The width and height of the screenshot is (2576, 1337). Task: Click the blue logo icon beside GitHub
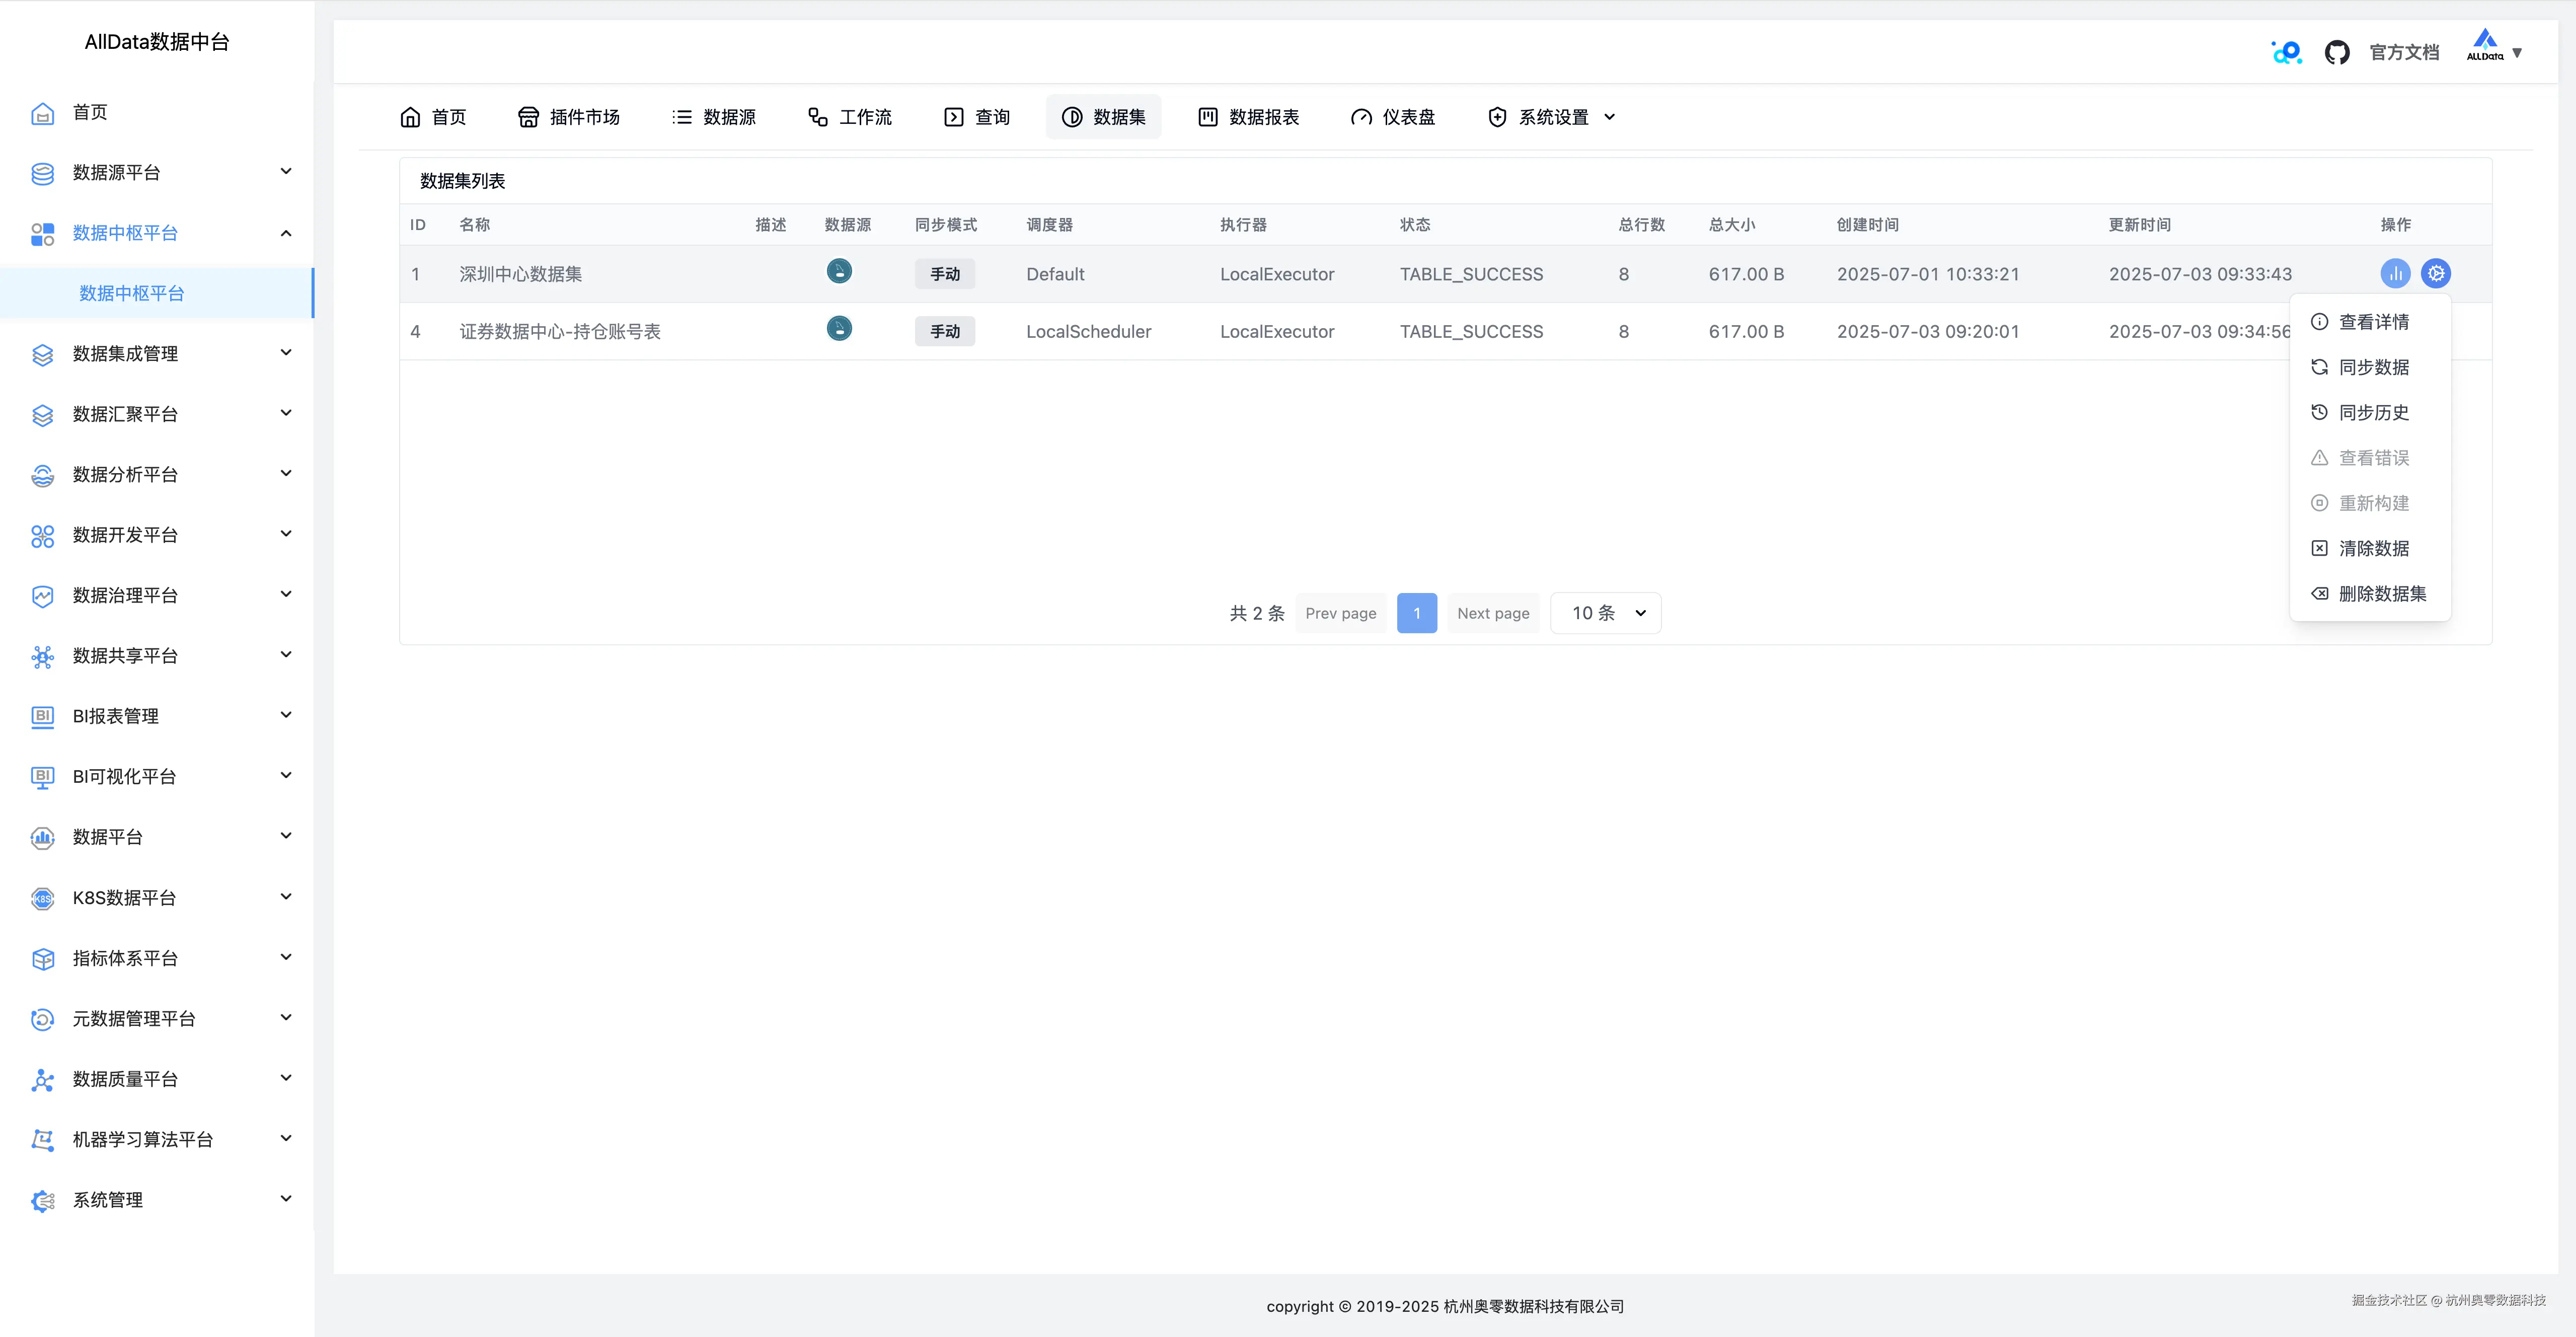click(x=2286, y=52)
